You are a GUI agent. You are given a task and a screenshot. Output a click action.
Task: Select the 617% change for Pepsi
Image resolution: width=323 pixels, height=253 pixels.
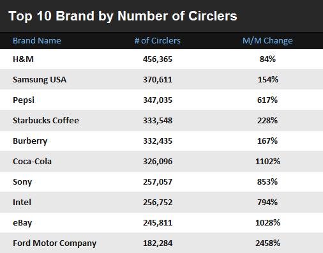click(x=267, y=100)
